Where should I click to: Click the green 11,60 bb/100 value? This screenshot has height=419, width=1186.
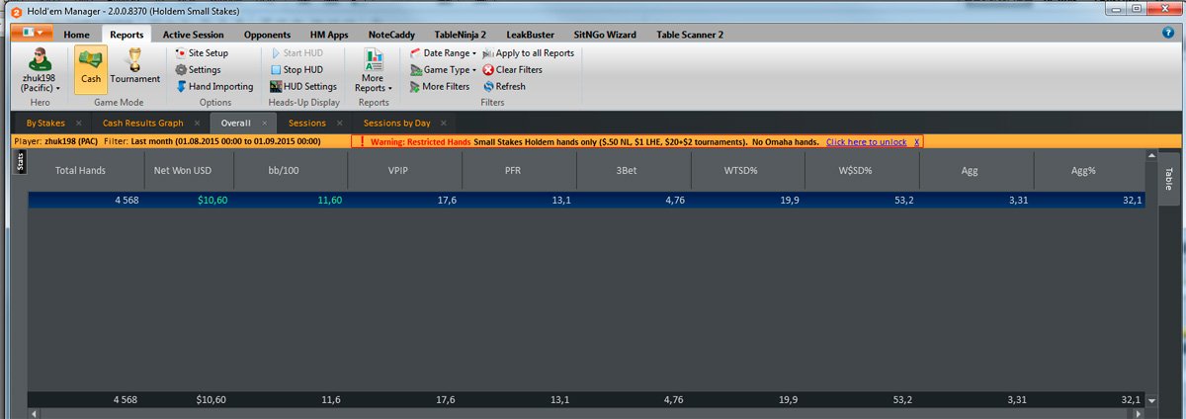[x=329, y=200]
